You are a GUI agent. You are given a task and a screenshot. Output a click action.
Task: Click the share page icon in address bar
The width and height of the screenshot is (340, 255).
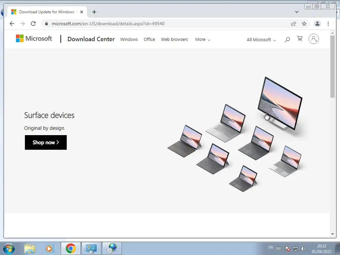pyautogui.click(x=294, y=24)
